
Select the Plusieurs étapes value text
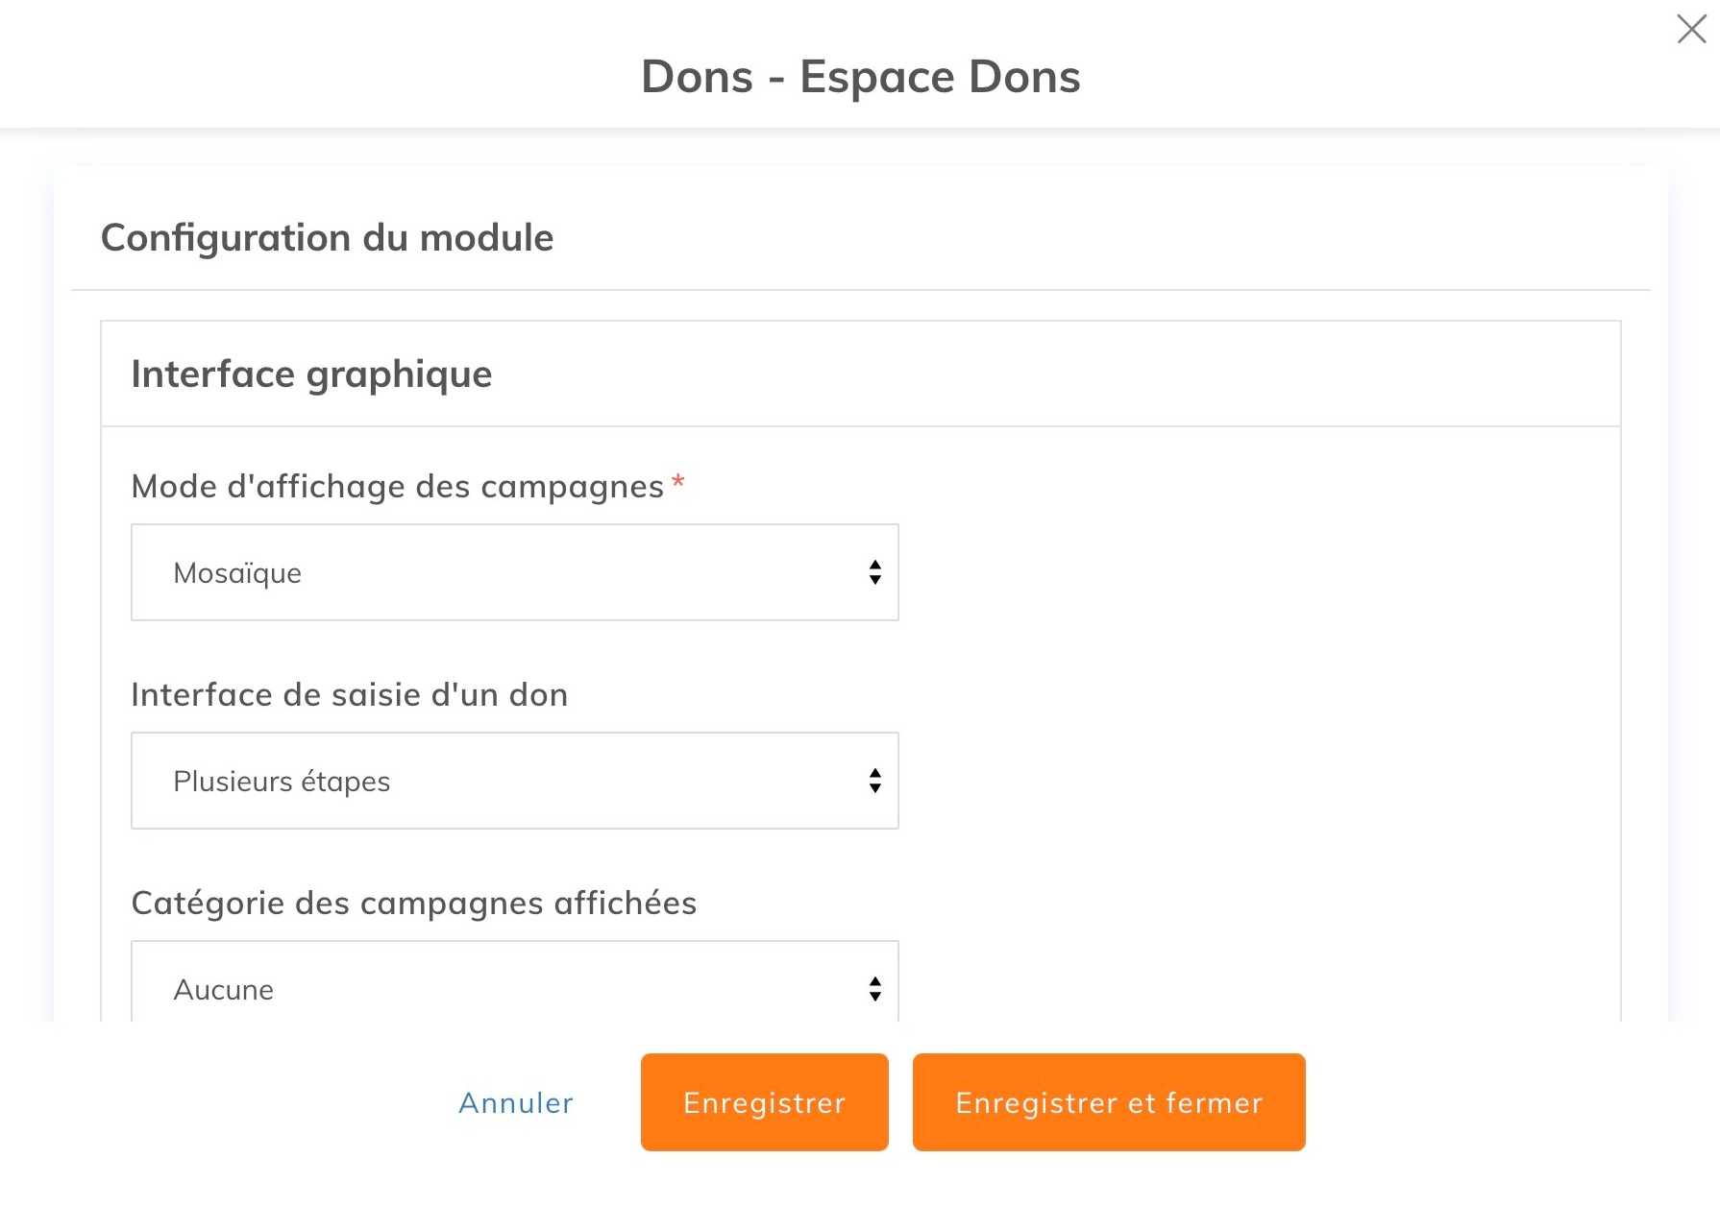tap(282, 782)
